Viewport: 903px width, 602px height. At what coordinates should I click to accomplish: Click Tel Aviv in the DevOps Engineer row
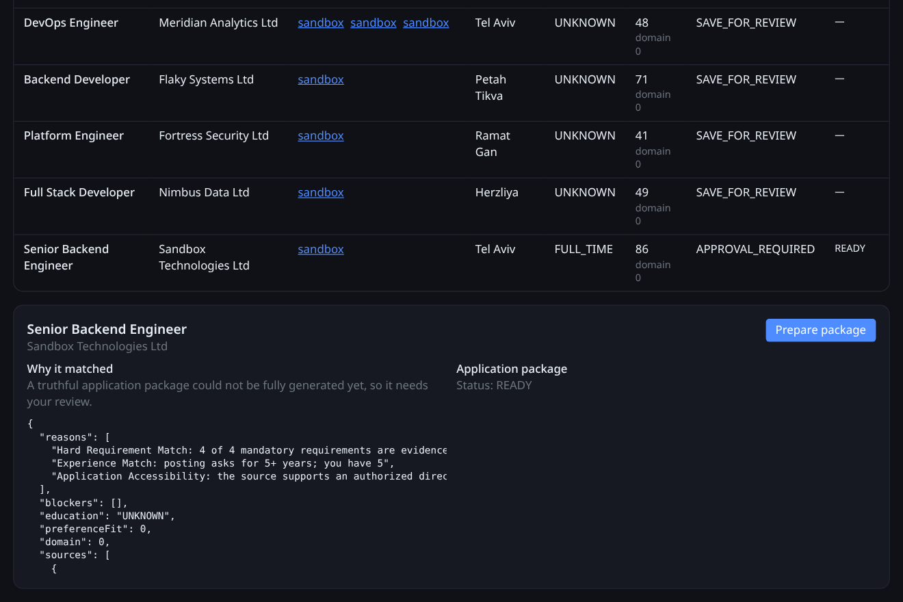(495, 23)
